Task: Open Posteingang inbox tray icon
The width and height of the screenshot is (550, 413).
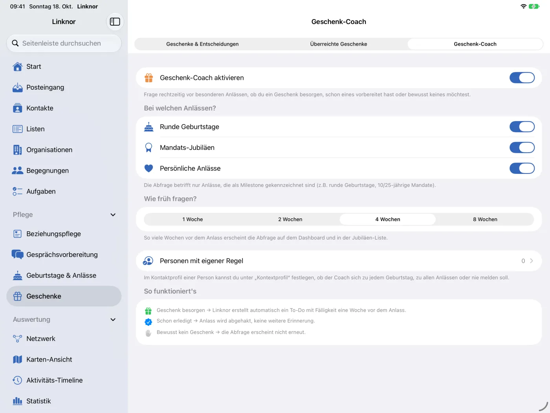Action: (18, 87)
